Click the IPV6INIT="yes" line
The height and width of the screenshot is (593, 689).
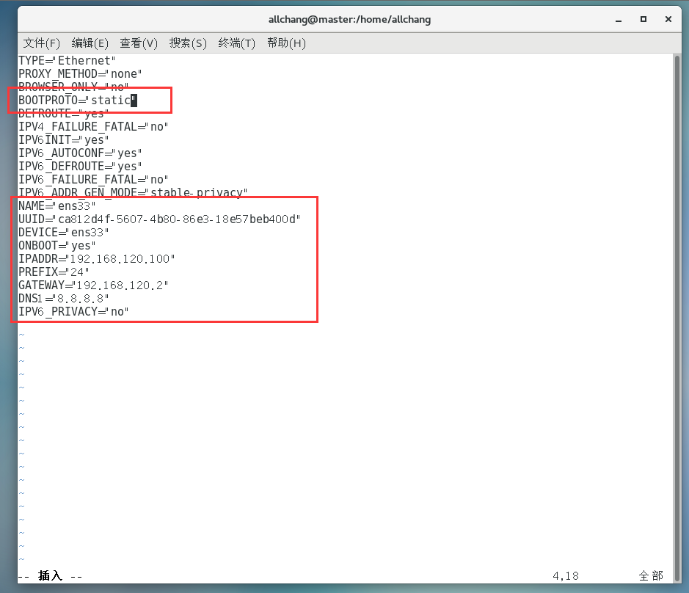(x=63, y=139)
